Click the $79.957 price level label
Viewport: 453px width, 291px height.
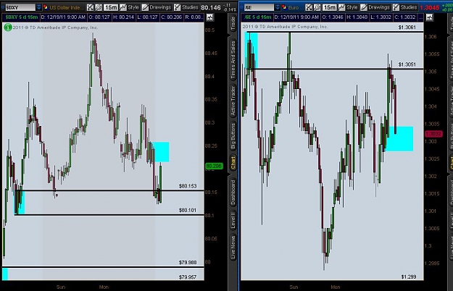point(188,277)
